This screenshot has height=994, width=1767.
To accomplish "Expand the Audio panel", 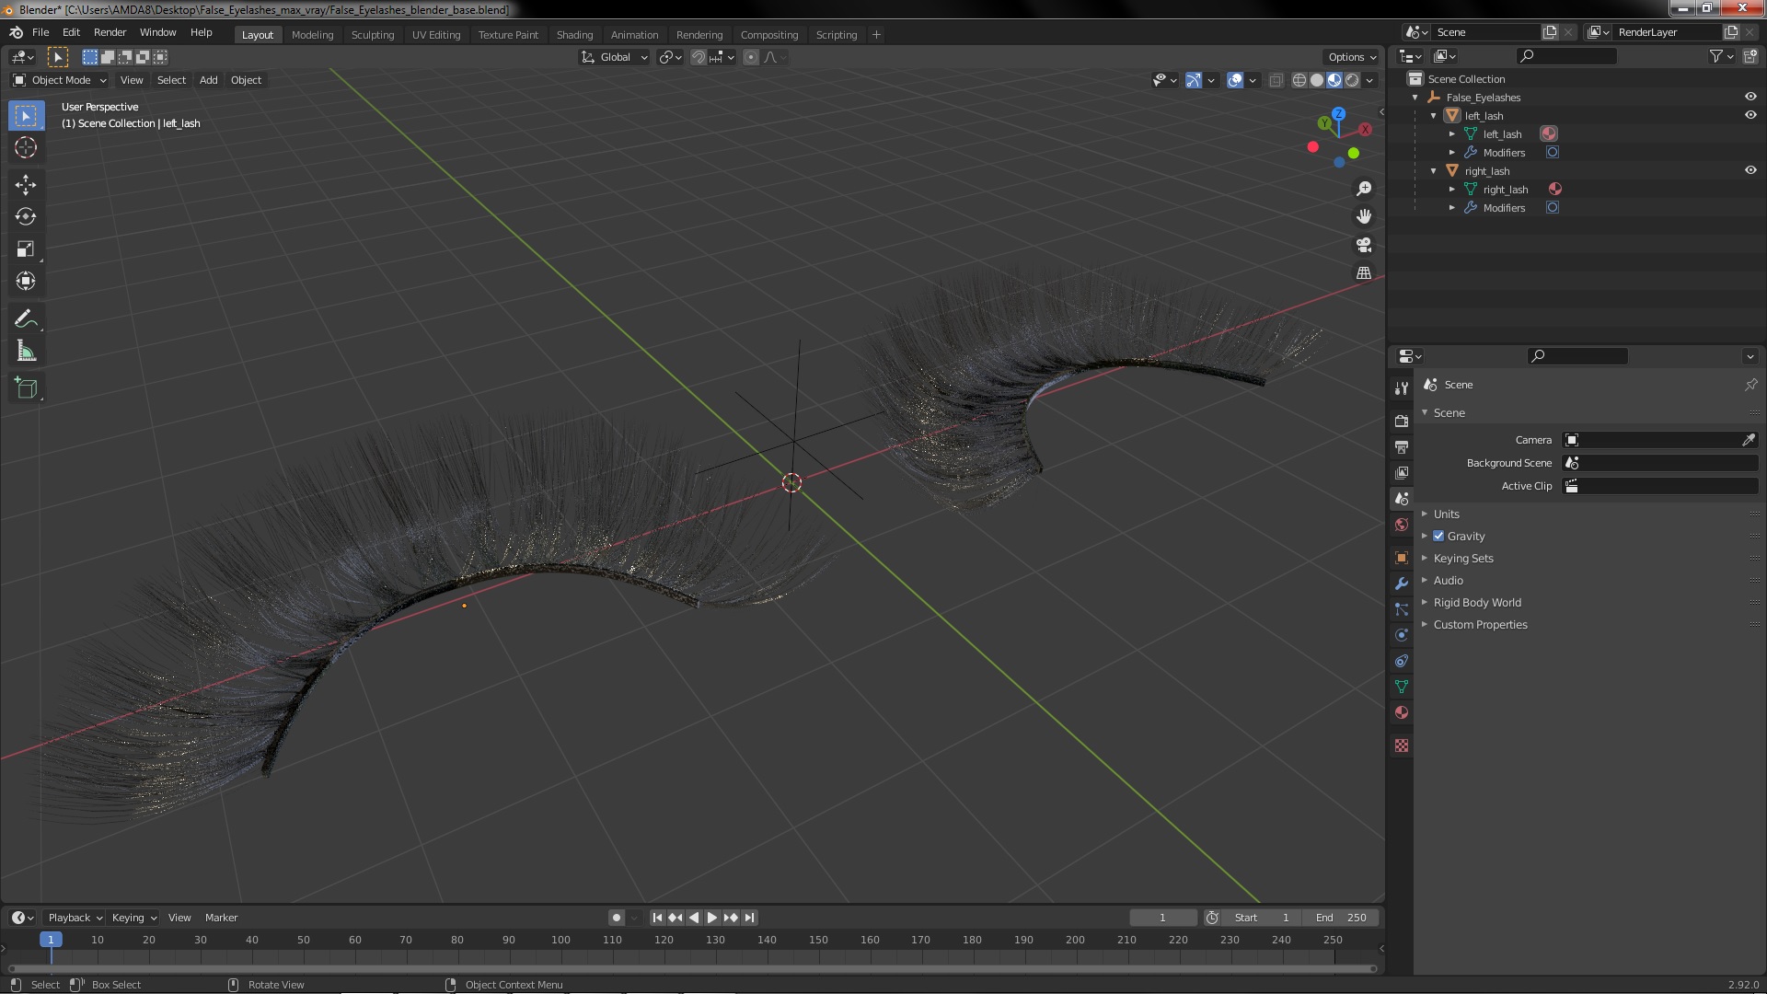I will coord(1448,581).
